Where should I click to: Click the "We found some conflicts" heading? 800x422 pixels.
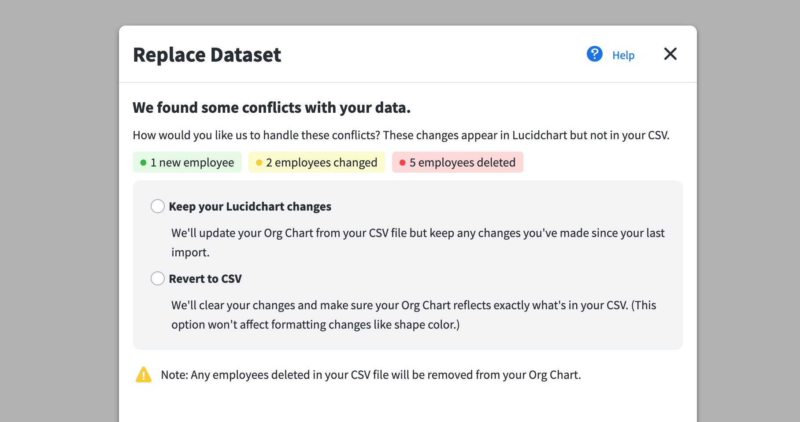tap(271, 107)
